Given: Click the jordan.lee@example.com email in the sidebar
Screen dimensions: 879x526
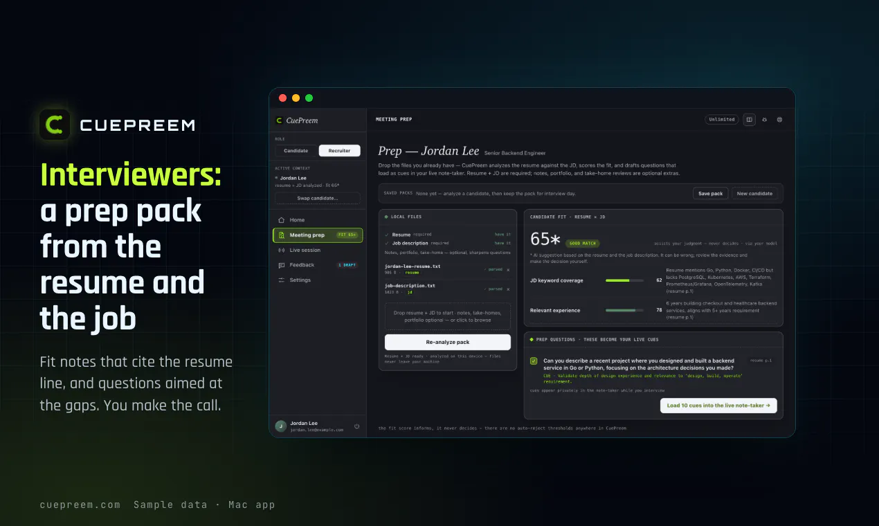Looking at the screenshot, I should click(316, 430).
